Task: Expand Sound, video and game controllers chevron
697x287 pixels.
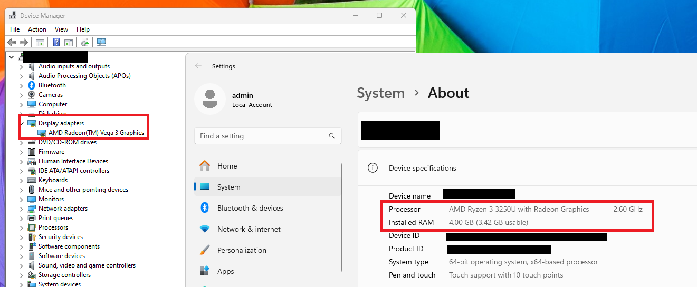Action: (x=21, y=265)
